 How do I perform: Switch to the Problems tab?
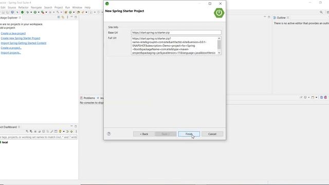87,98
